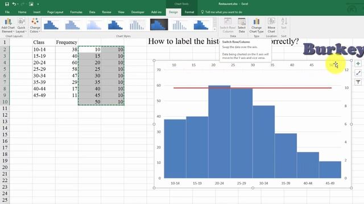Open the Change Colors dropdown
This screenshot has height=204, width=364.
click(35, 25)
